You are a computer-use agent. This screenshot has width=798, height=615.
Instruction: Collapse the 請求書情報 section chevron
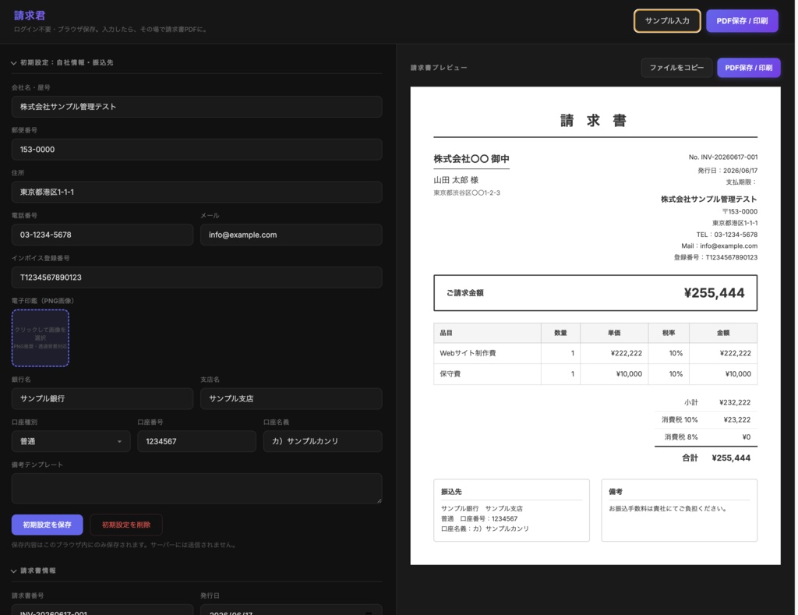[14, 571]
